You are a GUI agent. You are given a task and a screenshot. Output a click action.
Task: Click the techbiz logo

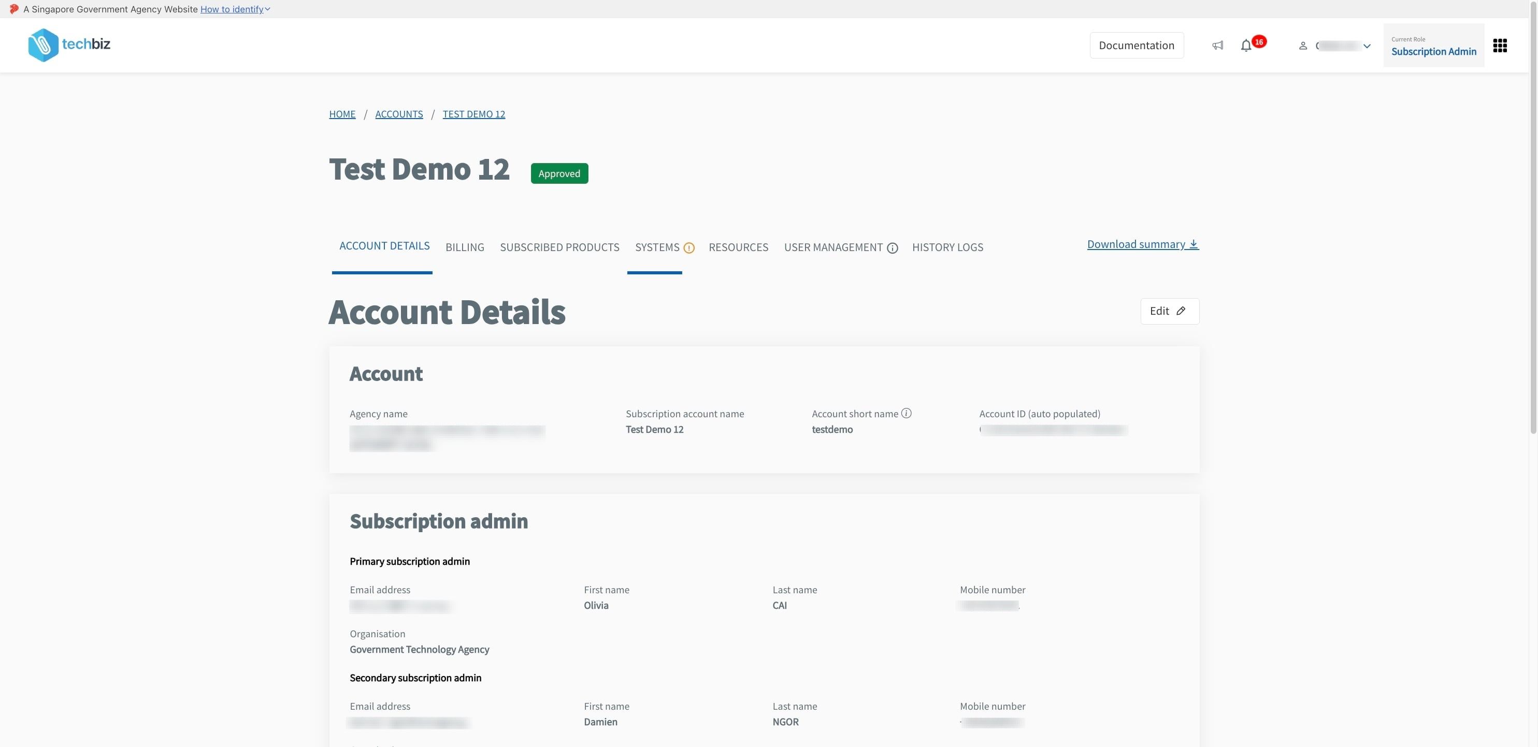point(69,45)
